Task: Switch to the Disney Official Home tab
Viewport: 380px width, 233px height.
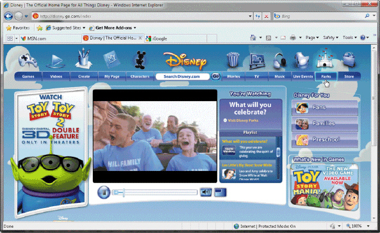Action: tap(110, 38)
